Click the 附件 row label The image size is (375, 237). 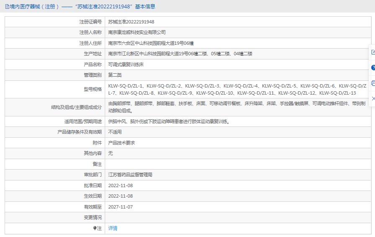(x=97, y=143)
